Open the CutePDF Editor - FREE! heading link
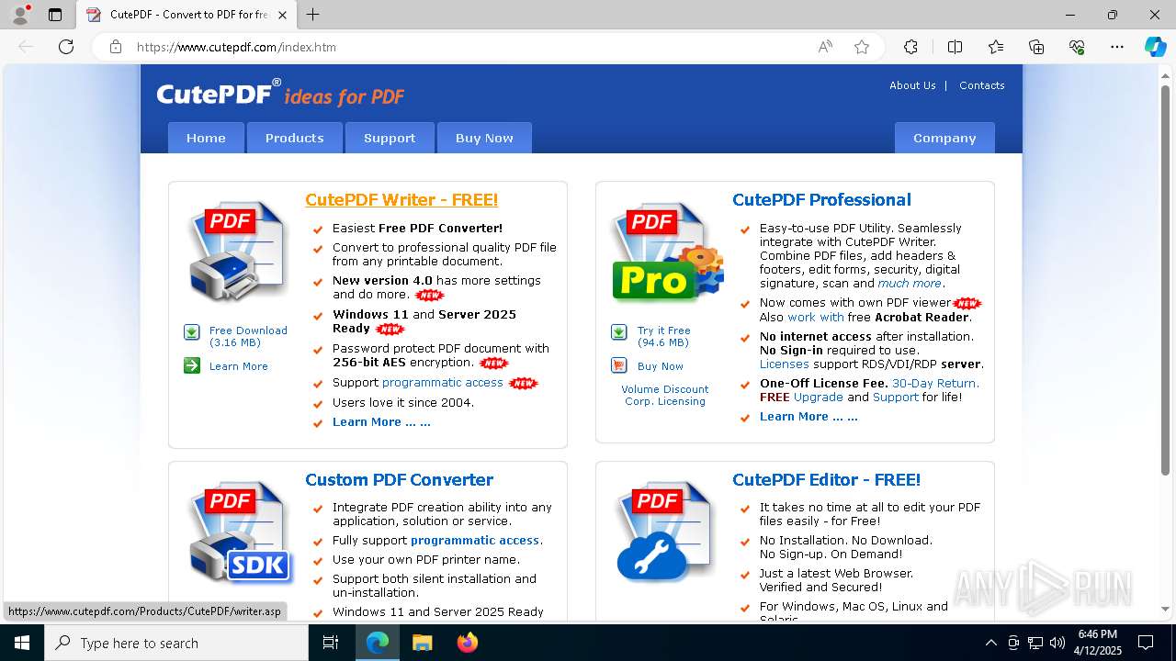Viewport: 1176px width, 661px height. pyautogui.click(x=826, y=479)
